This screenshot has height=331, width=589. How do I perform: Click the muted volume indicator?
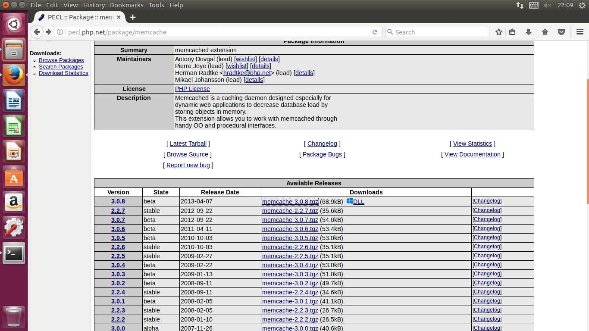coord(548,5)
